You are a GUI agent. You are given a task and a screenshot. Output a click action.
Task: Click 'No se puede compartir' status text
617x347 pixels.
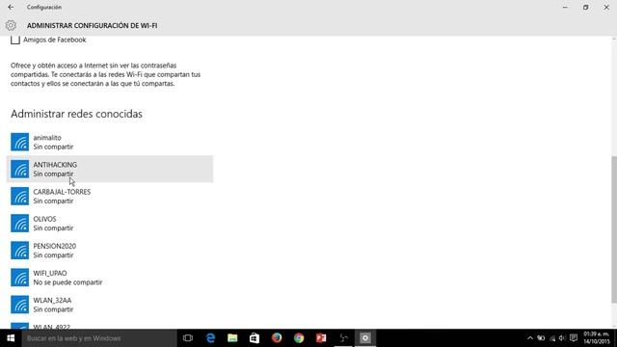pos(67,282)
